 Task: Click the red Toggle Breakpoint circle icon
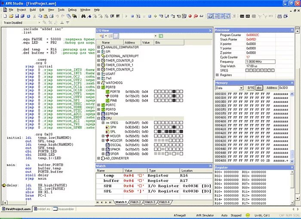[x=190, y=16]
